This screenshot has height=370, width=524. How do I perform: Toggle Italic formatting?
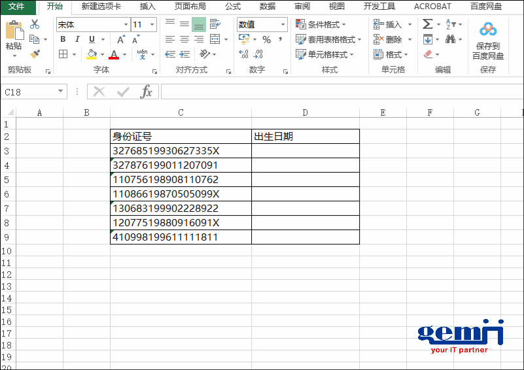[77, 39]
